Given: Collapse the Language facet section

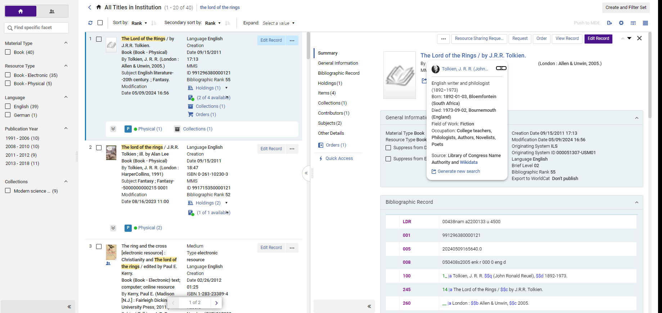Looking at the screenshot, I should click(66, 97).
